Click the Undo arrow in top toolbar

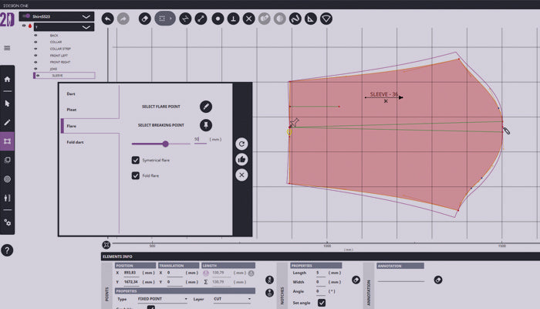point(106,17)
